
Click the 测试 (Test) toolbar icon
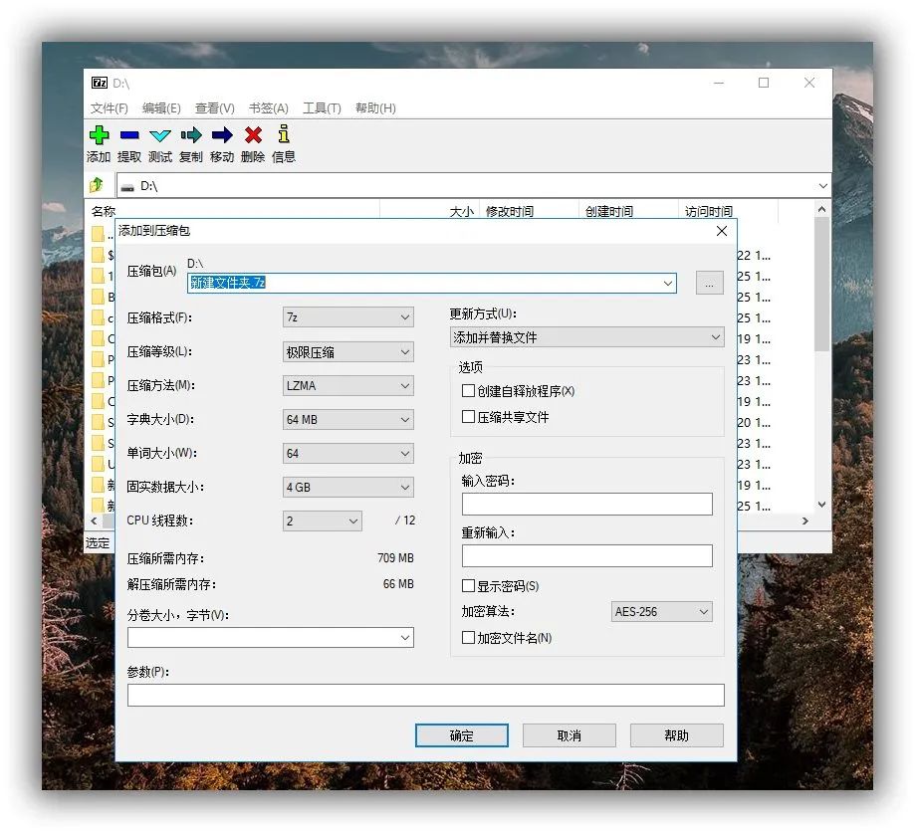tap(160, 135)
